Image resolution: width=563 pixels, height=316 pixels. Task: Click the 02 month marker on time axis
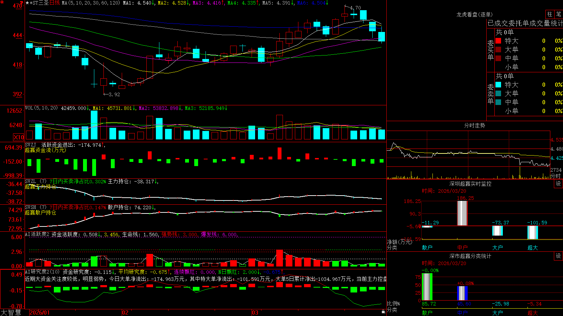point(125,312)
